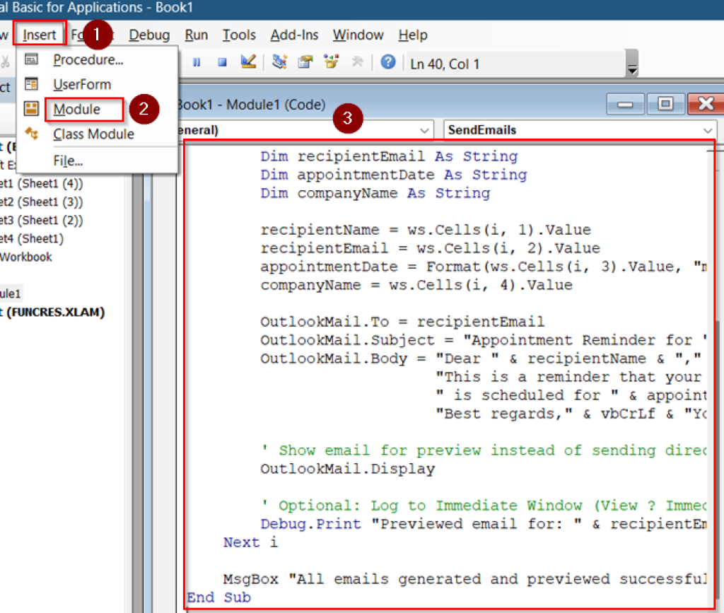Launch Object Browser from toolbar icon
This screenshot has width=724, height=613.
[x=331, y=62]
